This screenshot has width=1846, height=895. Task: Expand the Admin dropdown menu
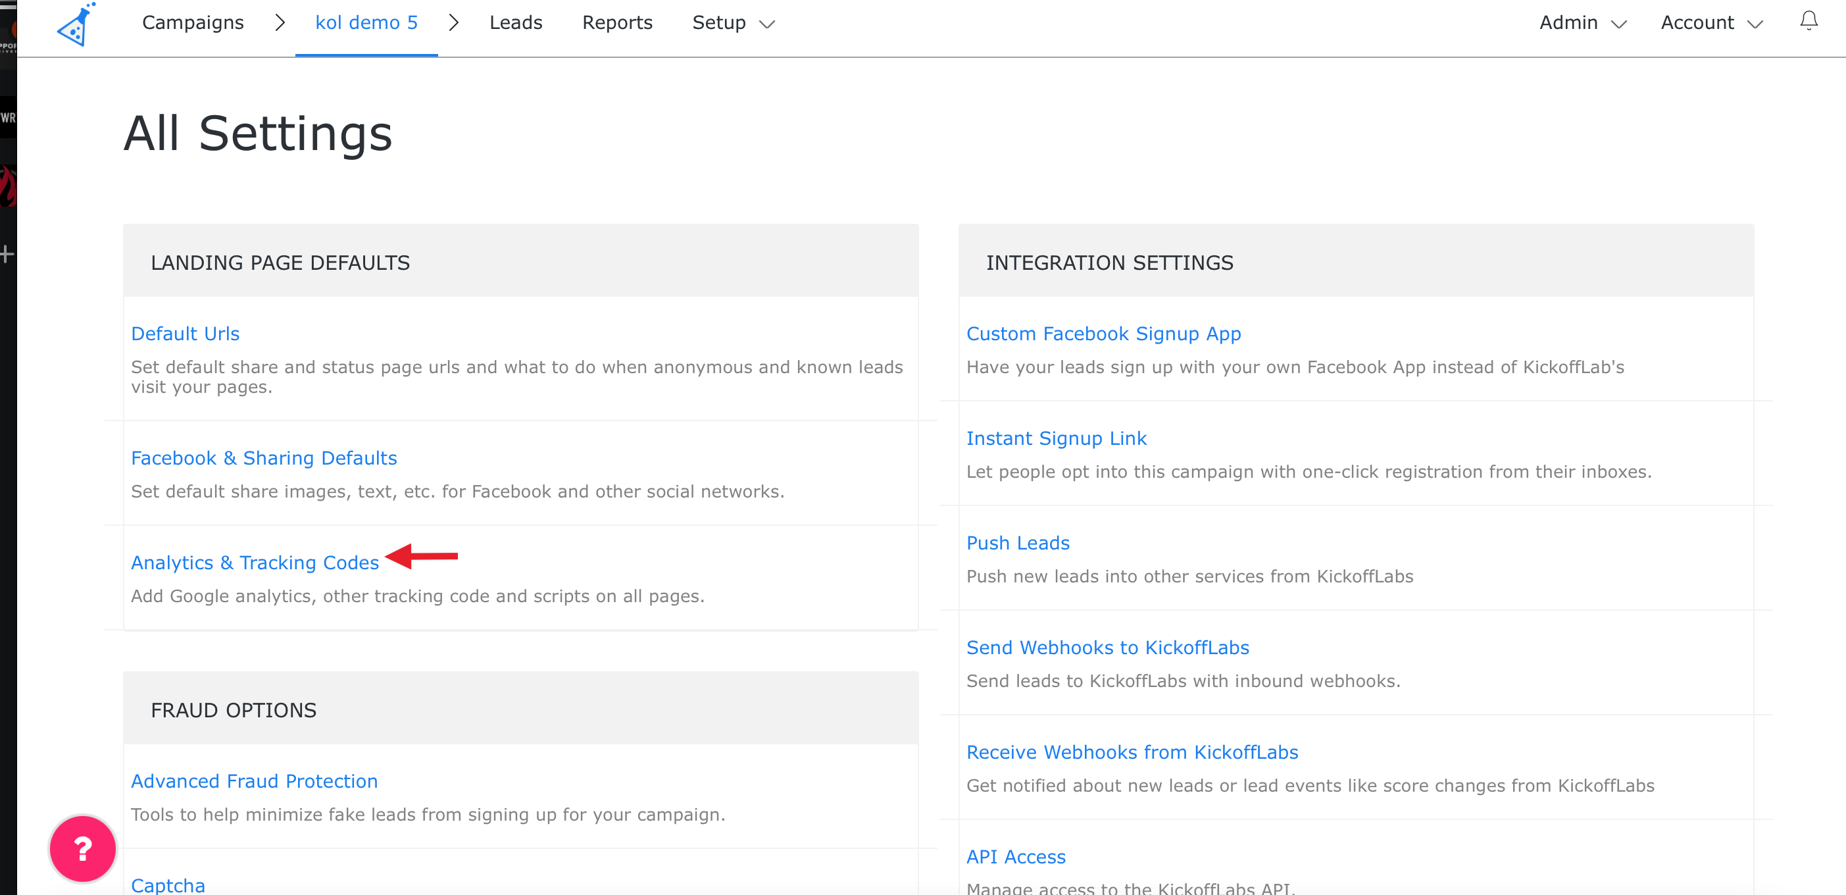pos(1583,23)
